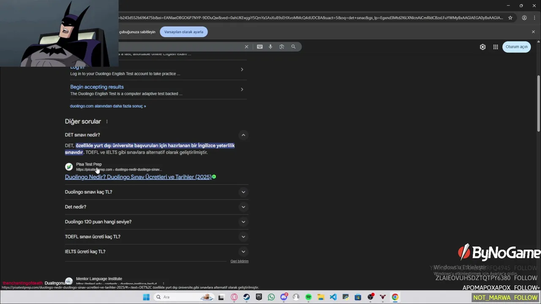The image size is (541, 304).
Task: Open more results from duolingo.com link
Action: click(x=108, y=106)
